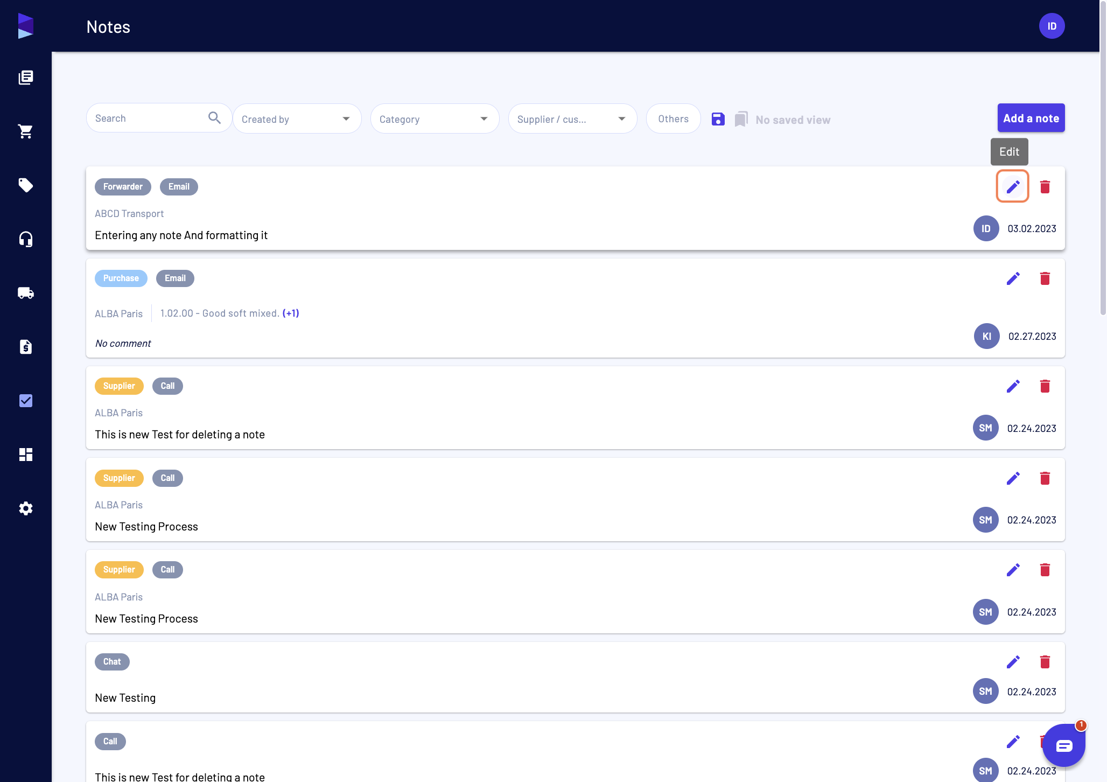Delete the first New Testing Process note

[1045, 478]
